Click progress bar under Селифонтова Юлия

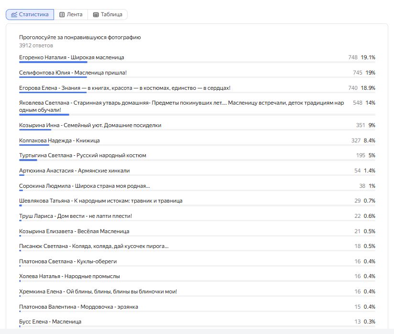click(x=197, y=77)
